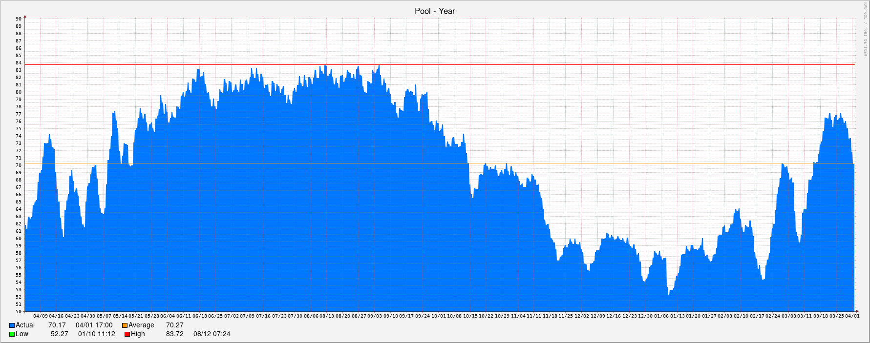Screen dimensions: 870x343
Task: Click the vertical RRDTOOL / TOBI OETIKER watermark
Action: (865, 29)
